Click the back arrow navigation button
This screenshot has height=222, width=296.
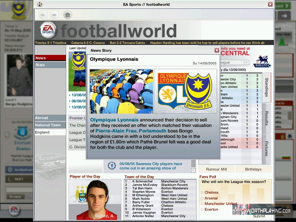pyautogui.click(x=43, y=15)
